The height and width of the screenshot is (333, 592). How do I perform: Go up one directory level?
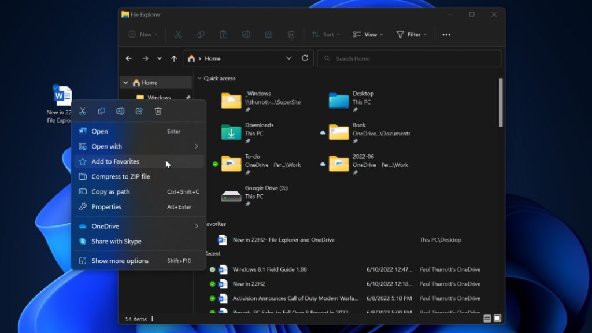(x=174, y=58)
